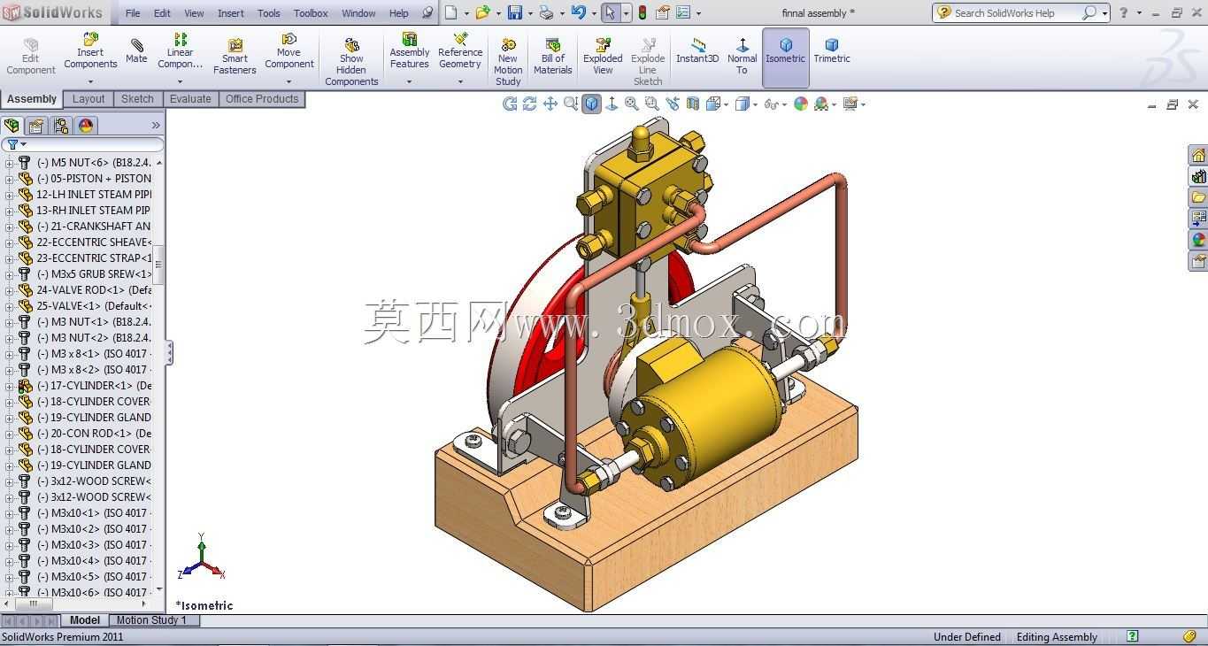1208x646 pixels.
Task: Open the Toolbox menu
Action: (x=311, y=13)
